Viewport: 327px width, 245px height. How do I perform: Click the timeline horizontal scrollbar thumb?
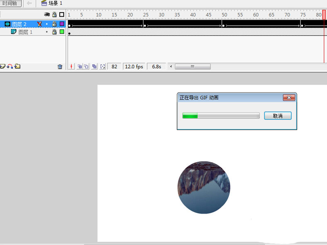[x=193, y=67]
